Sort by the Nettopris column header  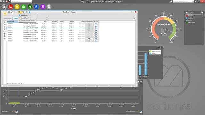(70, 22)
